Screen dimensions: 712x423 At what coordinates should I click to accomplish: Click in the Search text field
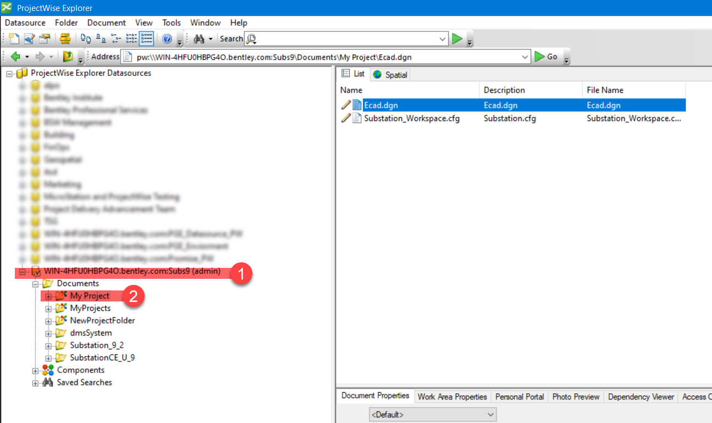coord(347,39)
